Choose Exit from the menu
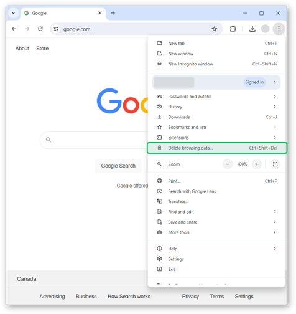The width and height of the screenshot is (296, 314). 216,269
